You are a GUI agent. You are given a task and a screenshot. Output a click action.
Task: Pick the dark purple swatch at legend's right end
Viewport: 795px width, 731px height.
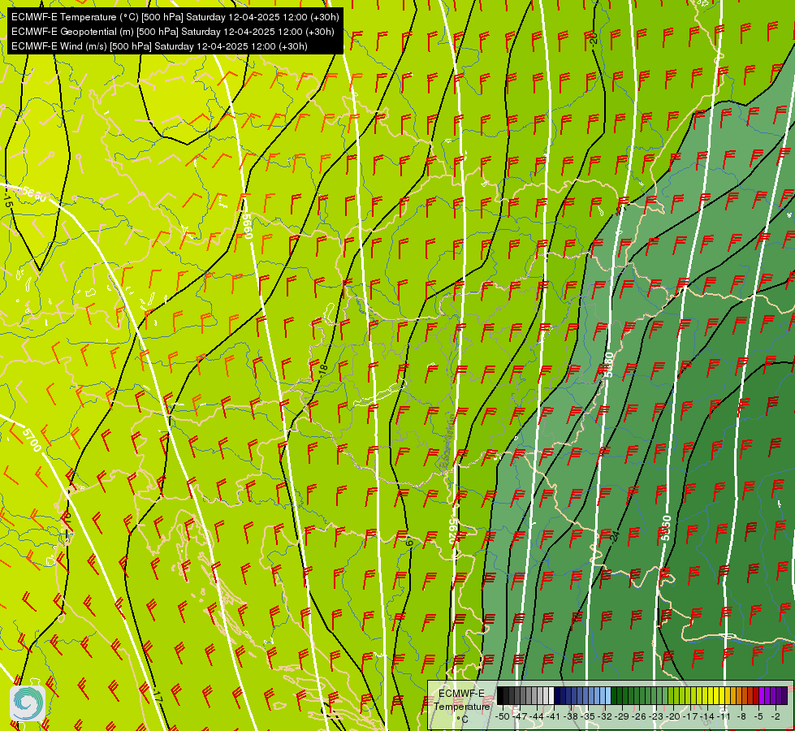pyautogui.click(x=785, y=695)
